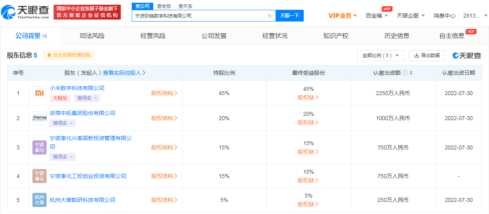Open 消息中心
The image size is (489, 214).
444,16
